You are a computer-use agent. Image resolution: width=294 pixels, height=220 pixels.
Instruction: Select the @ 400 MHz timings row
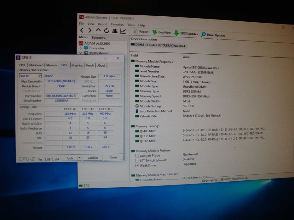point(200,130)
